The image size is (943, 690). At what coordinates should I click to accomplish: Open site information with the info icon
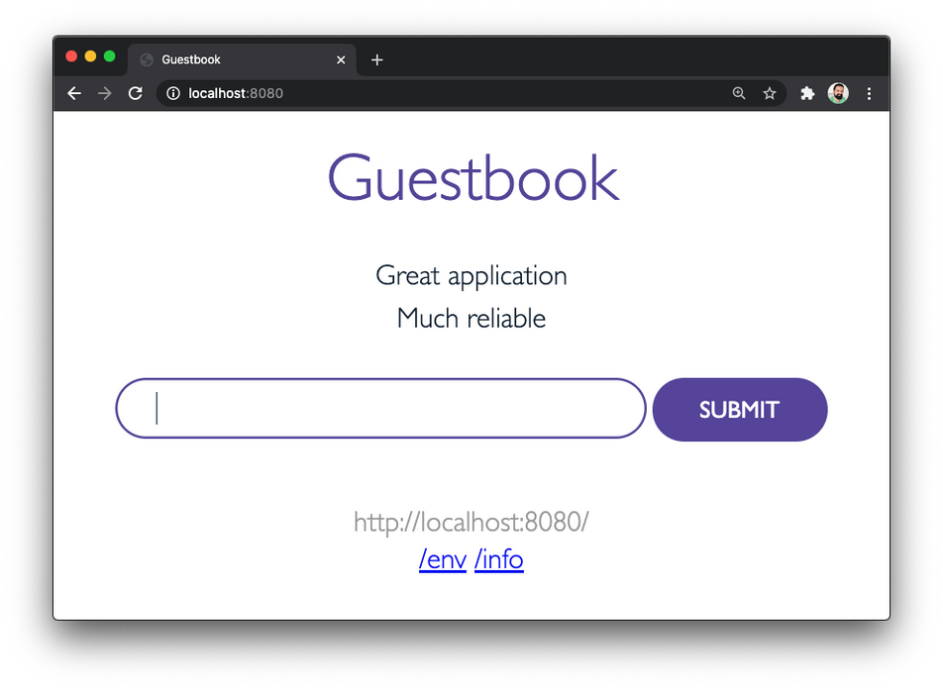[173, 93]
